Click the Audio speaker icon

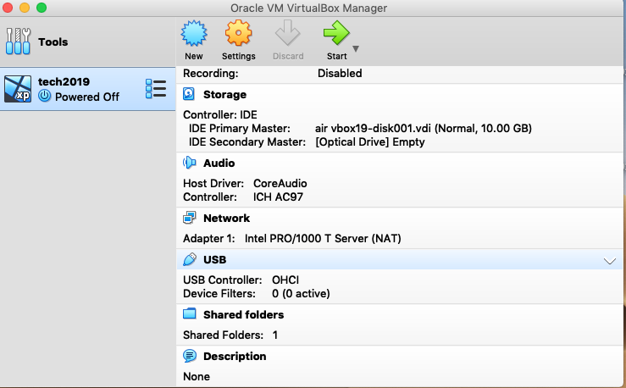pos(189,163)
